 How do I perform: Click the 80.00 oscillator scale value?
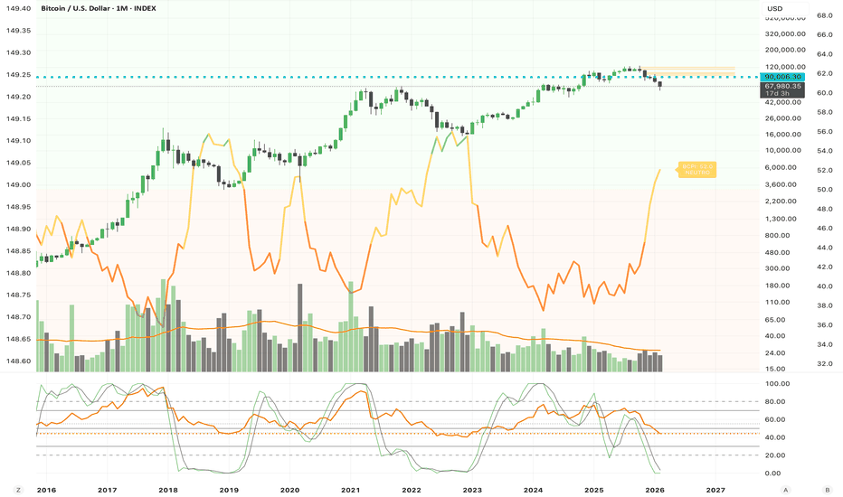pos(777,402)
